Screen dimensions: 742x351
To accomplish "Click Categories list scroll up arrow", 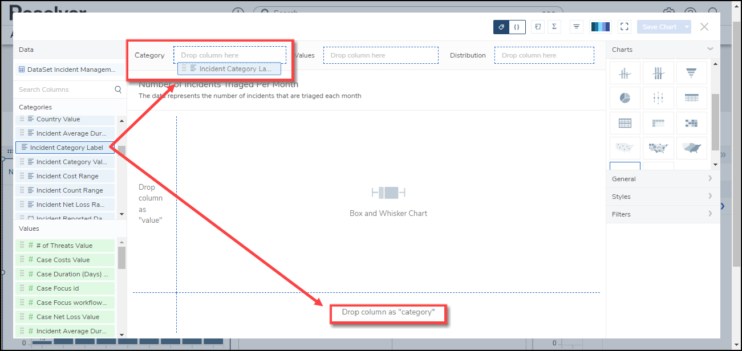I will tap(121, 121).
